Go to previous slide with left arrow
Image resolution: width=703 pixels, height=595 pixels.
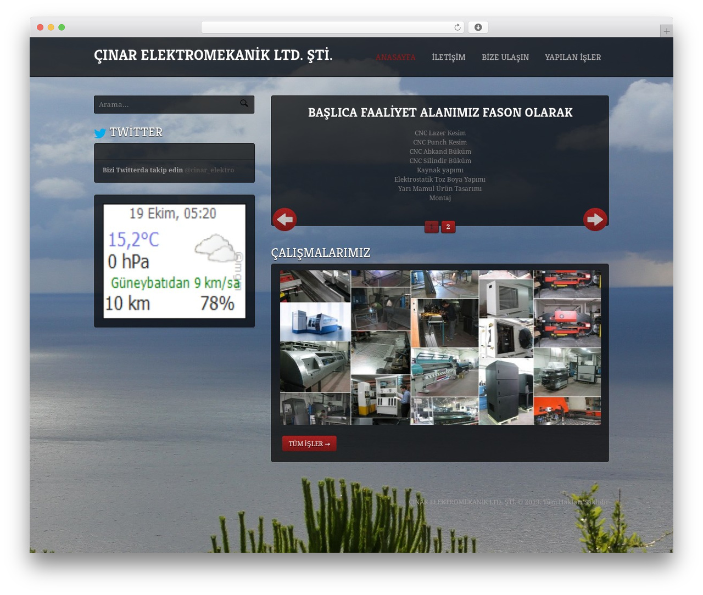point(284,220)
